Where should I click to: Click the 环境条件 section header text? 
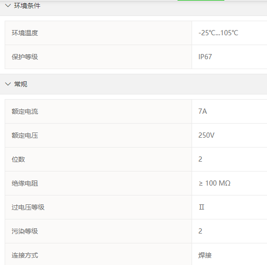pos(27,6)
